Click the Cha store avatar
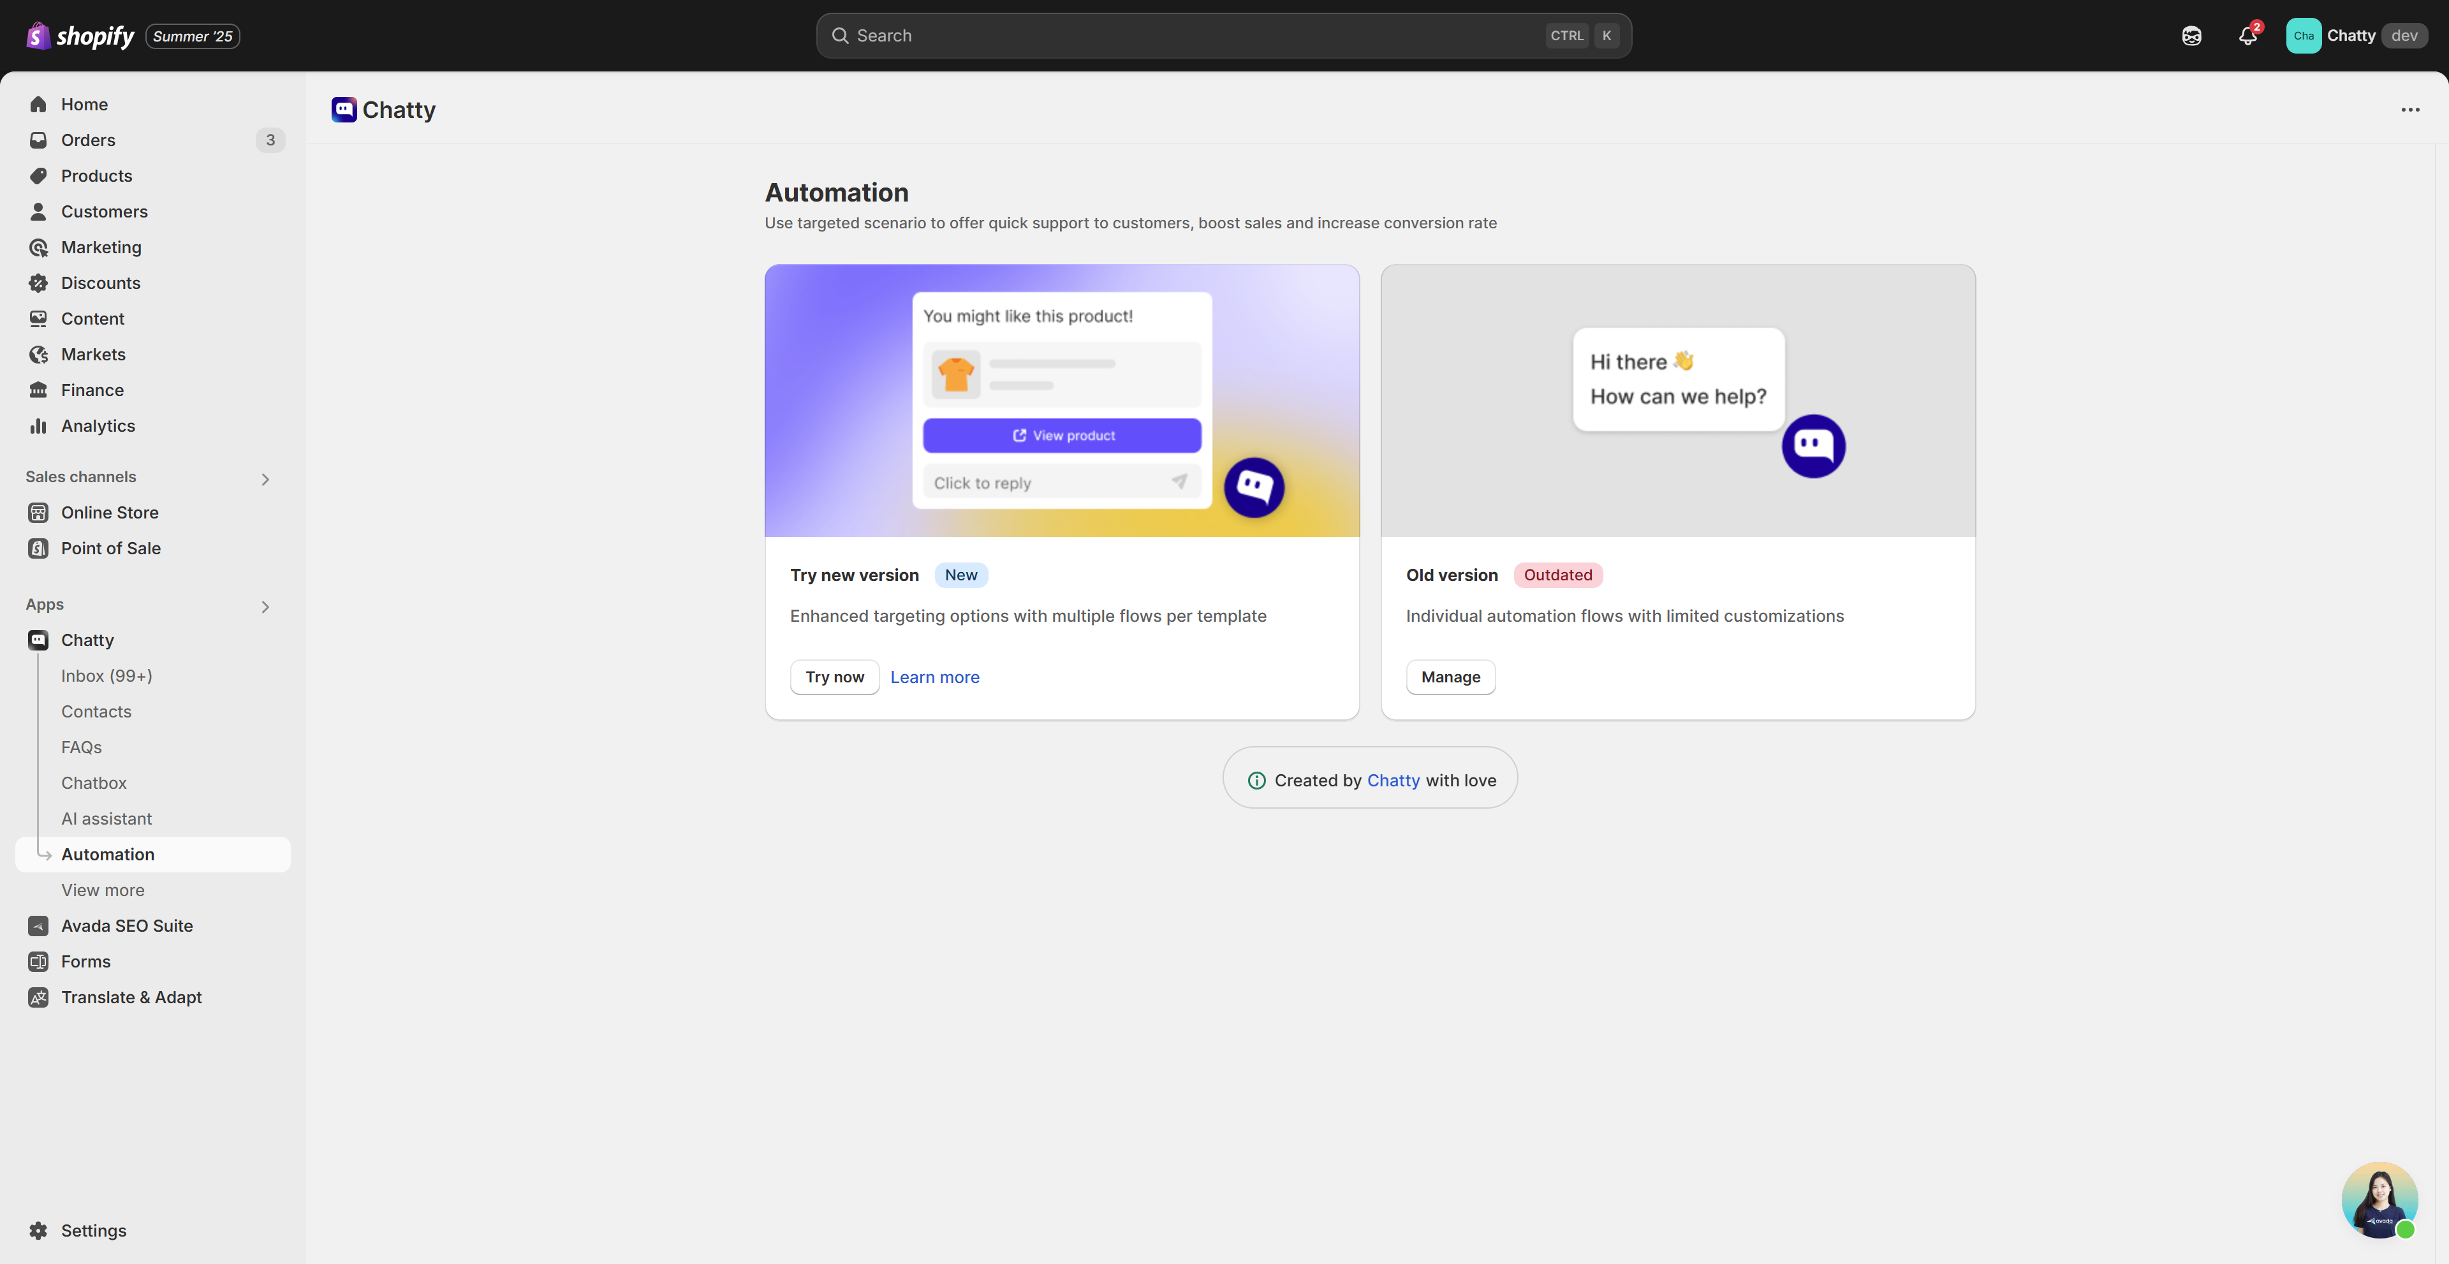 point(2302,36)
